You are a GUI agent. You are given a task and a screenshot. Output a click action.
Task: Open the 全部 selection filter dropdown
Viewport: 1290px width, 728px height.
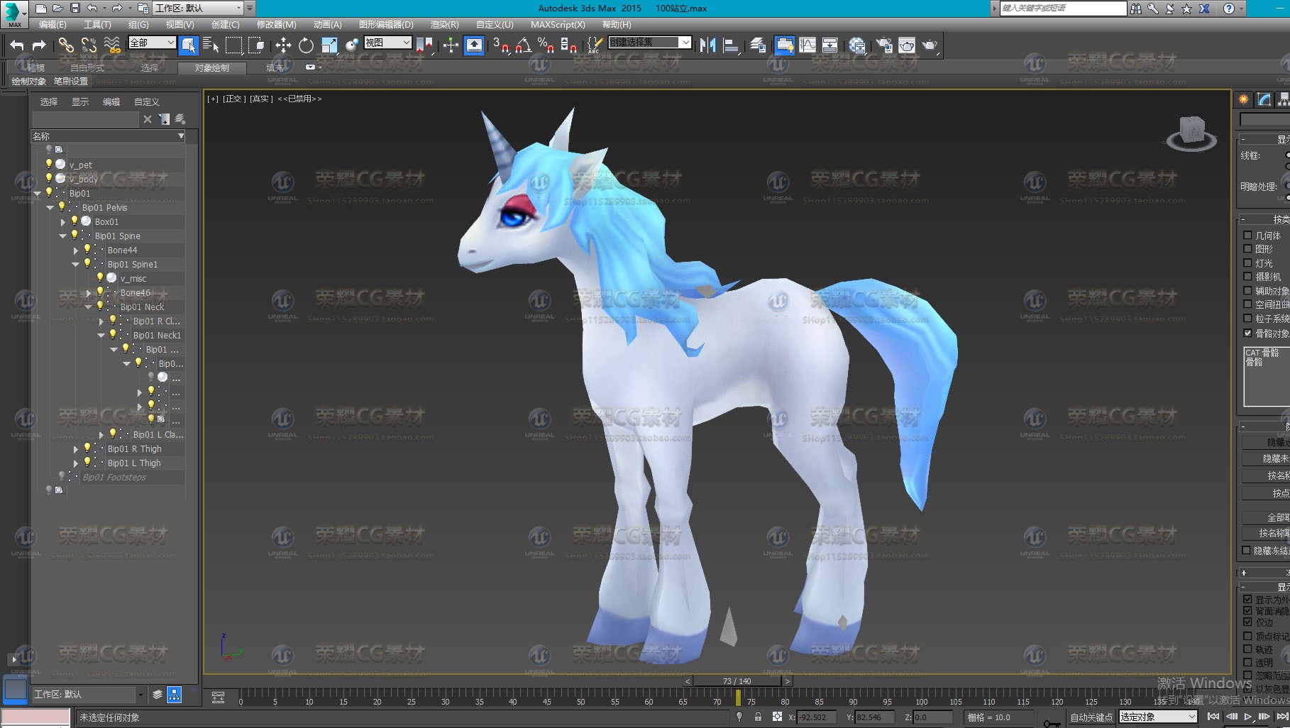click(x=152, y=43)
